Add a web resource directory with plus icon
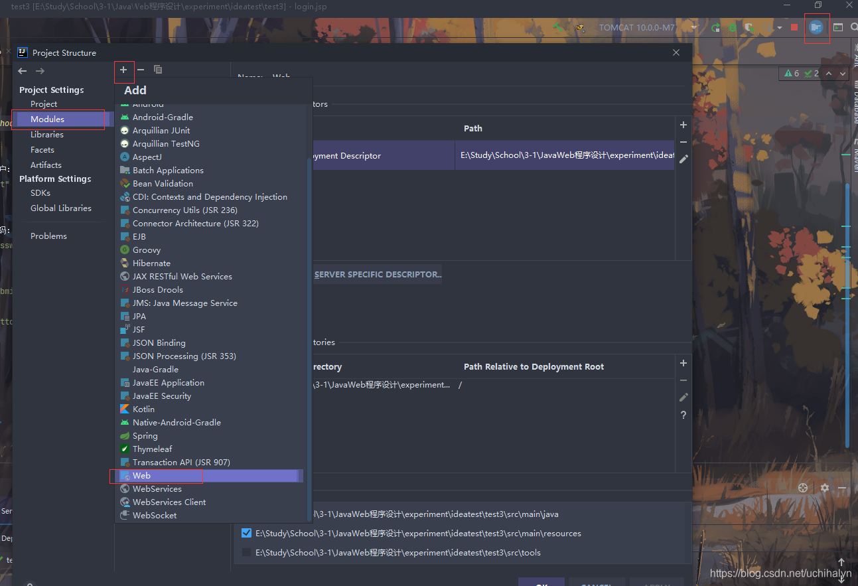This screenshot has height=586, width=858. click(x=683, y=363)
